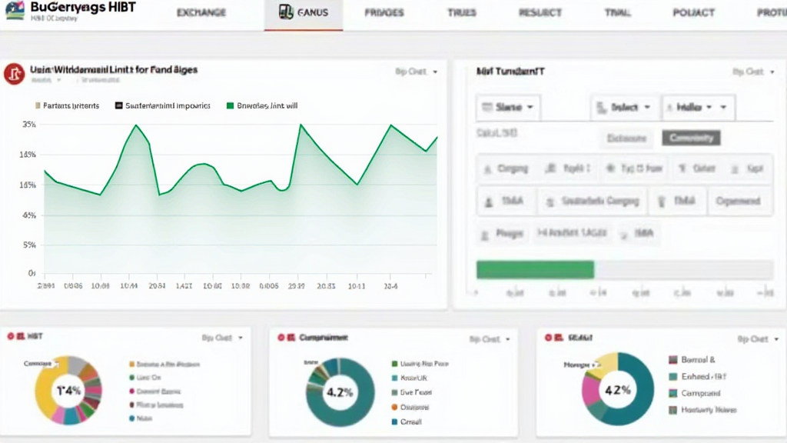Image resolution: width=787 pixels, height=443 pixels.
Task: Toggle the green series in the line chart legend
Action: click(229, 106)
